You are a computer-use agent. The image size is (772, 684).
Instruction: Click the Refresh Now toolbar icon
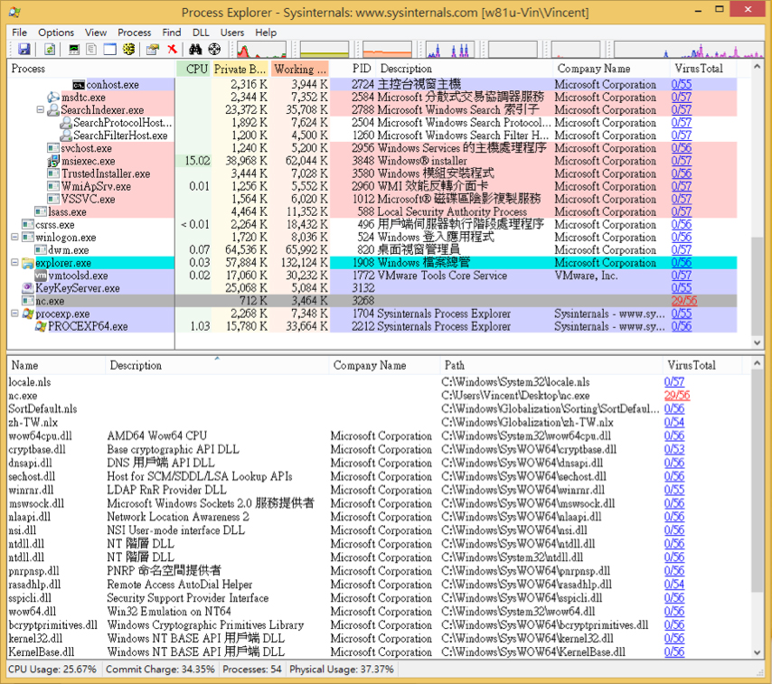coord(49,49)
